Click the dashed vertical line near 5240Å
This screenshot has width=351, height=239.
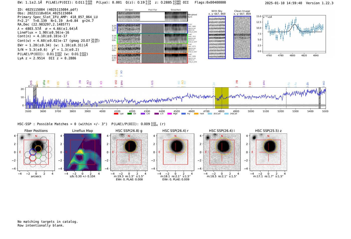(x=286, y=98)
